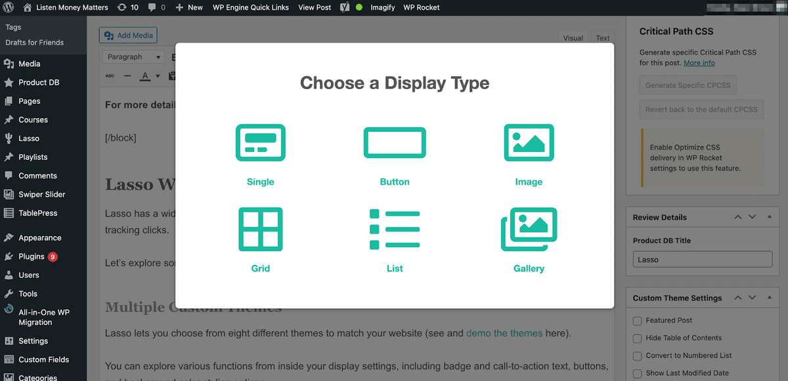Open Custom Fields in the sidebar

click(x=43, y=360)
